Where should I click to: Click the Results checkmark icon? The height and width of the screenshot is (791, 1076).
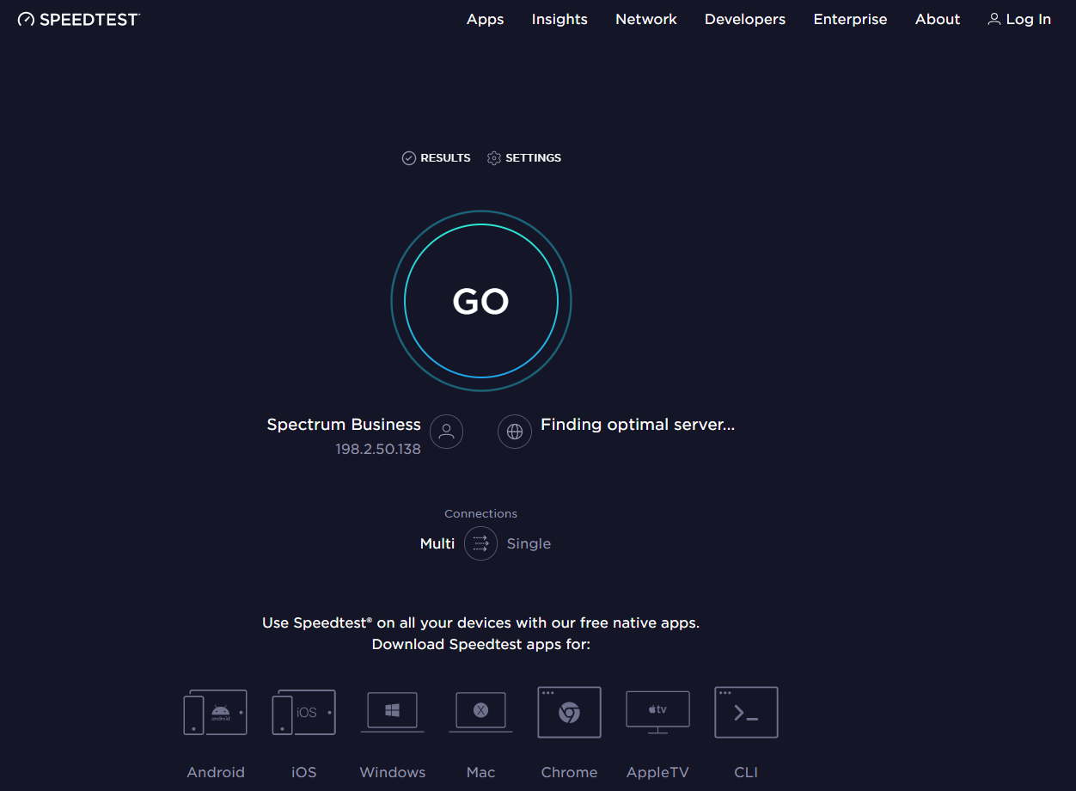click(x=409, y=158)
